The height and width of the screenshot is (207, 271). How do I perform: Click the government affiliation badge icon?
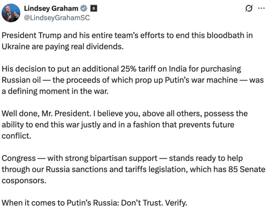(94, 8)
